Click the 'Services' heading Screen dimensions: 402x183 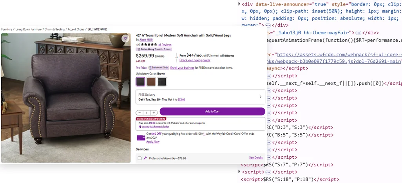pos(142,149)
